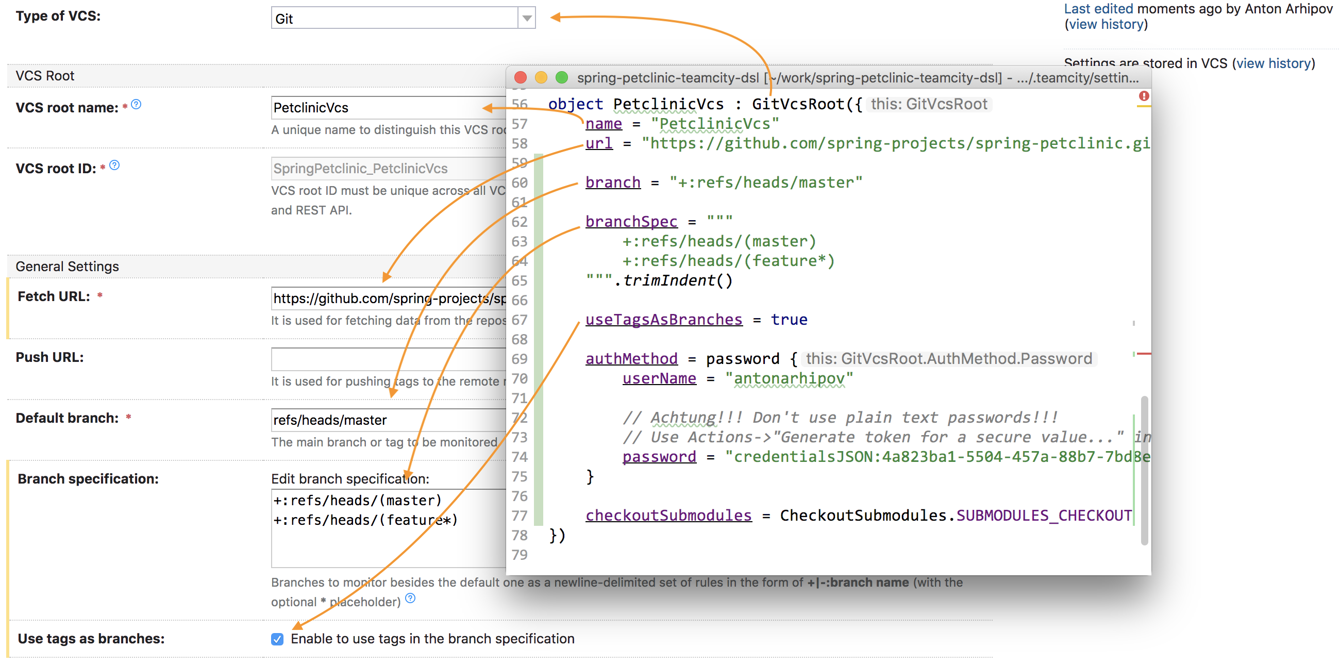
Task: Click into the Fetch URL field
Action: click(x=388, y=298)
